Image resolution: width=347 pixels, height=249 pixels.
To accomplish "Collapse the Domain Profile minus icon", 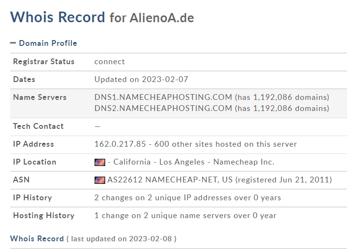I will coord(13,43).
